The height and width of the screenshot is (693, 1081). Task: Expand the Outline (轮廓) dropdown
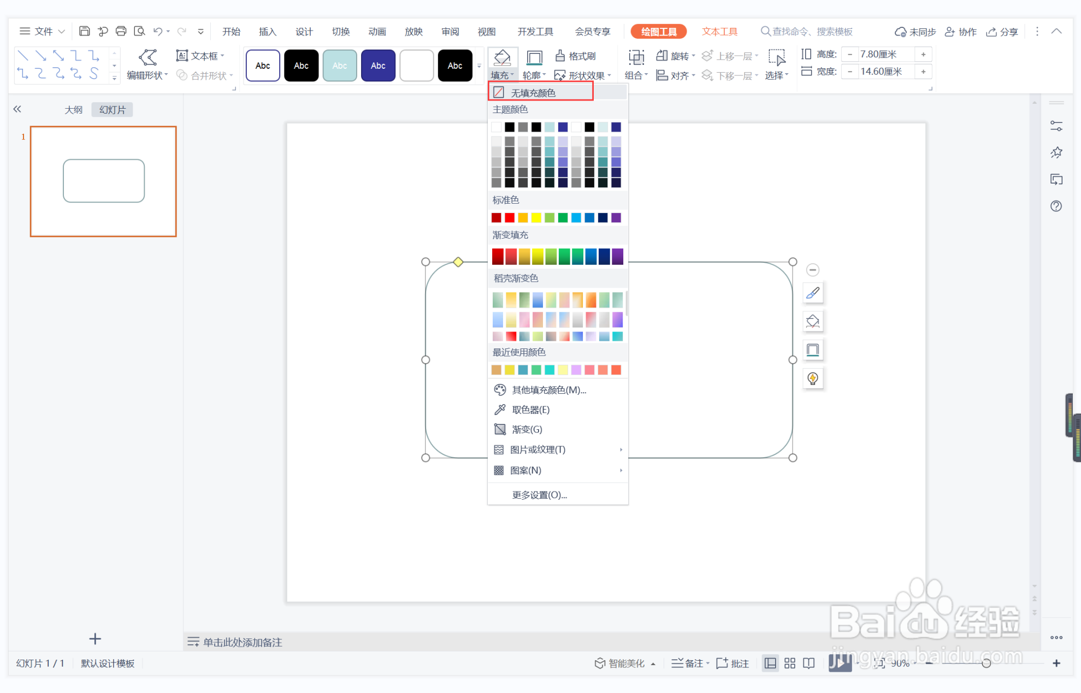click(534, 75)
